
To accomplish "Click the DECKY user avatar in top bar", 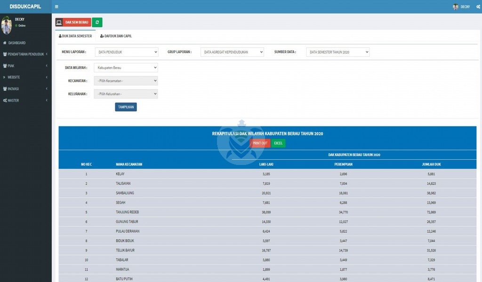I will pos(455,7).
